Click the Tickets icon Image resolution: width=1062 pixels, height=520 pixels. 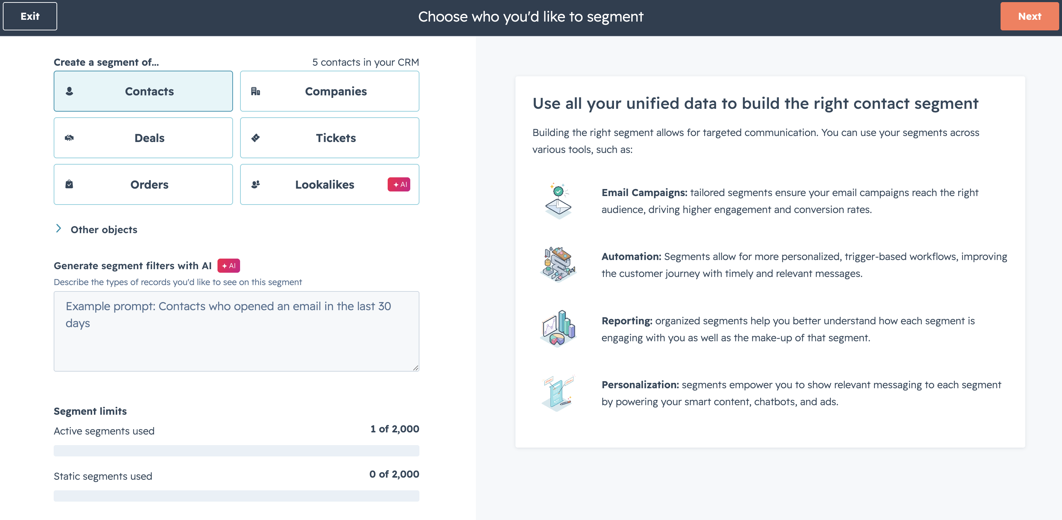256,138
